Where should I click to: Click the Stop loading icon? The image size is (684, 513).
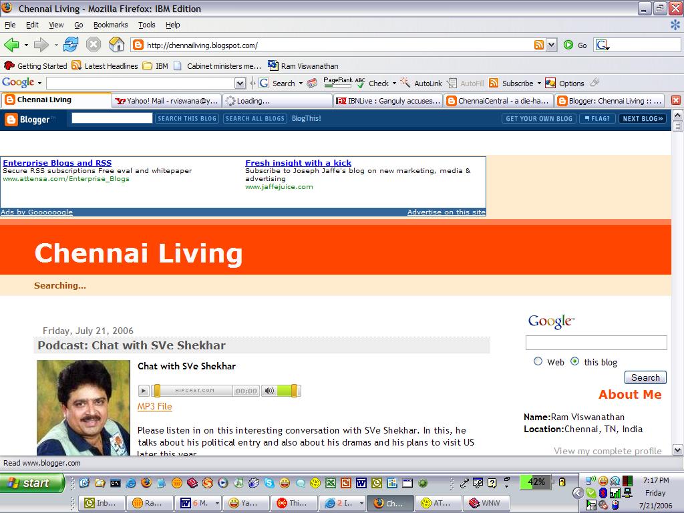tap(94, 45)
